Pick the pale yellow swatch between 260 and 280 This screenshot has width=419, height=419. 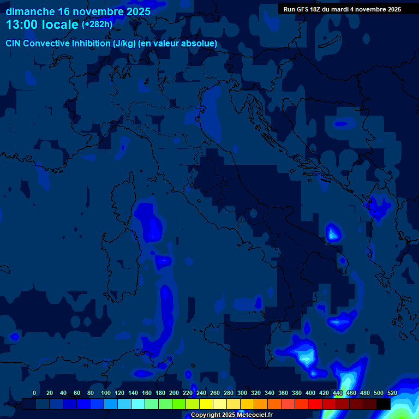coord(220,404)
